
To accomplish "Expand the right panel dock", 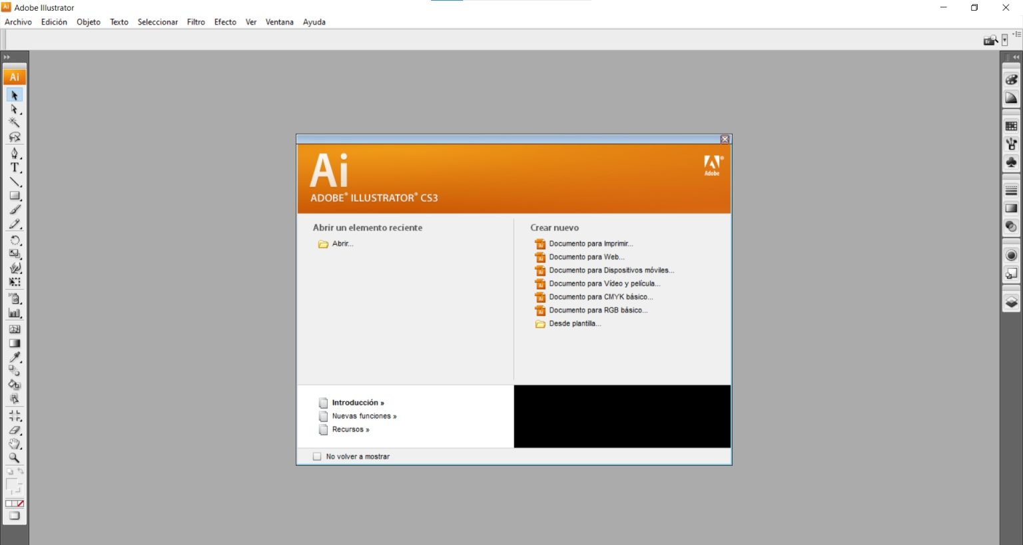I will click(1015, 57).
